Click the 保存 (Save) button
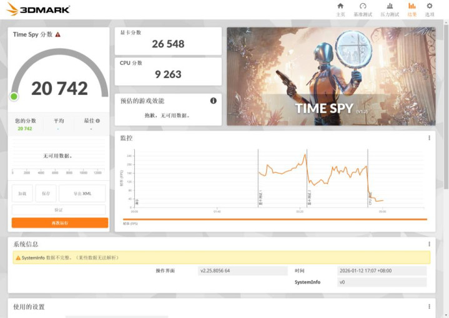The width and height of the screenshot is (449, 318). (46, 193)
